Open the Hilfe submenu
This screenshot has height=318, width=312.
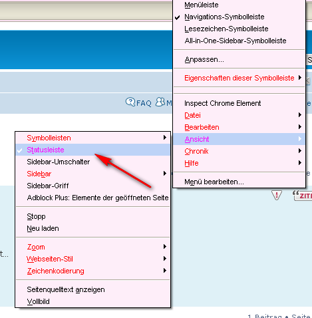point(239,163)
